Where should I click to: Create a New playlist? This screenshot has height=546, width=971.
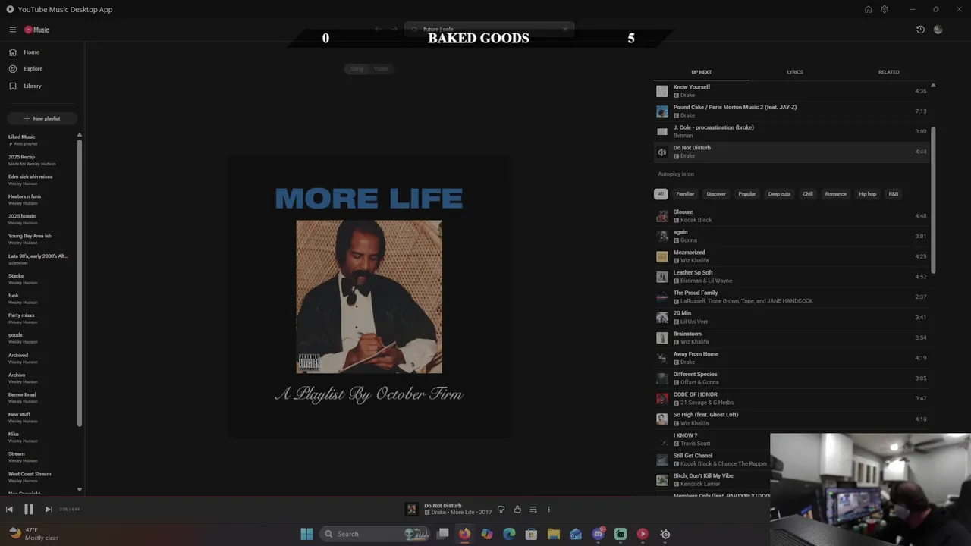click(x=42, y=118)
